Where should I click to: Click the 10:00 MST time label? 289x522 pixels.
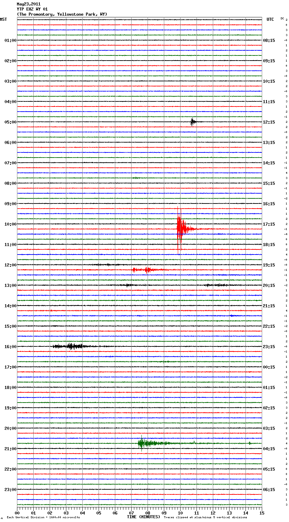[10, 224]
